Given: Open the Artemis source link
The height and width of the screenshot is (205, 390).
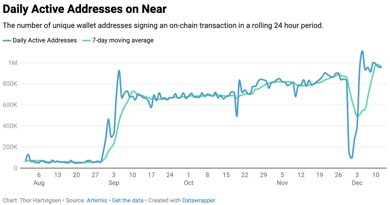Looking at the screenshot, I should [x=97, y=201].
